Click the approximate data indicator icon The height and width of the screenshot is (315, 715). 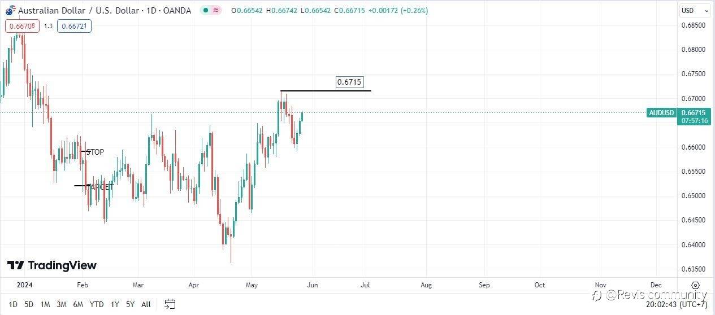coord(216,10)
